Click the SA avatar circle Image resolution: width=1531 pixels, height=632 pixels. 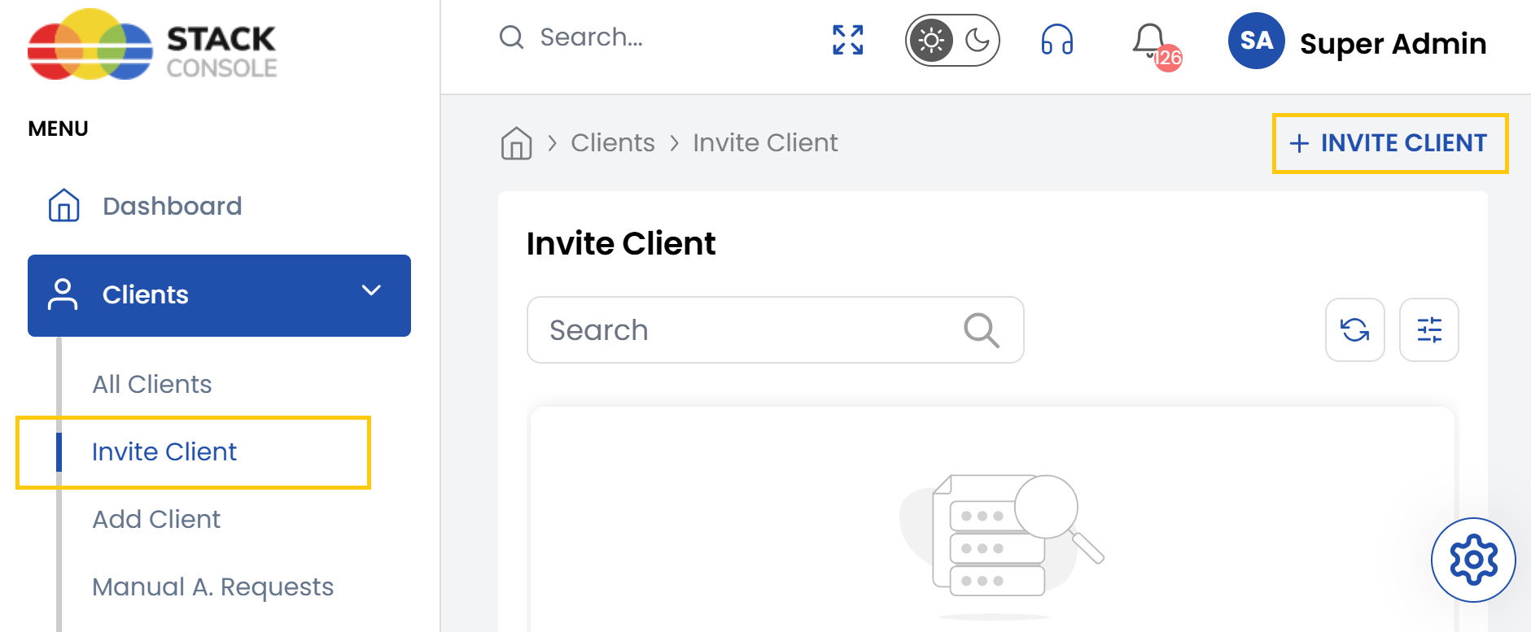[1256, 41]
